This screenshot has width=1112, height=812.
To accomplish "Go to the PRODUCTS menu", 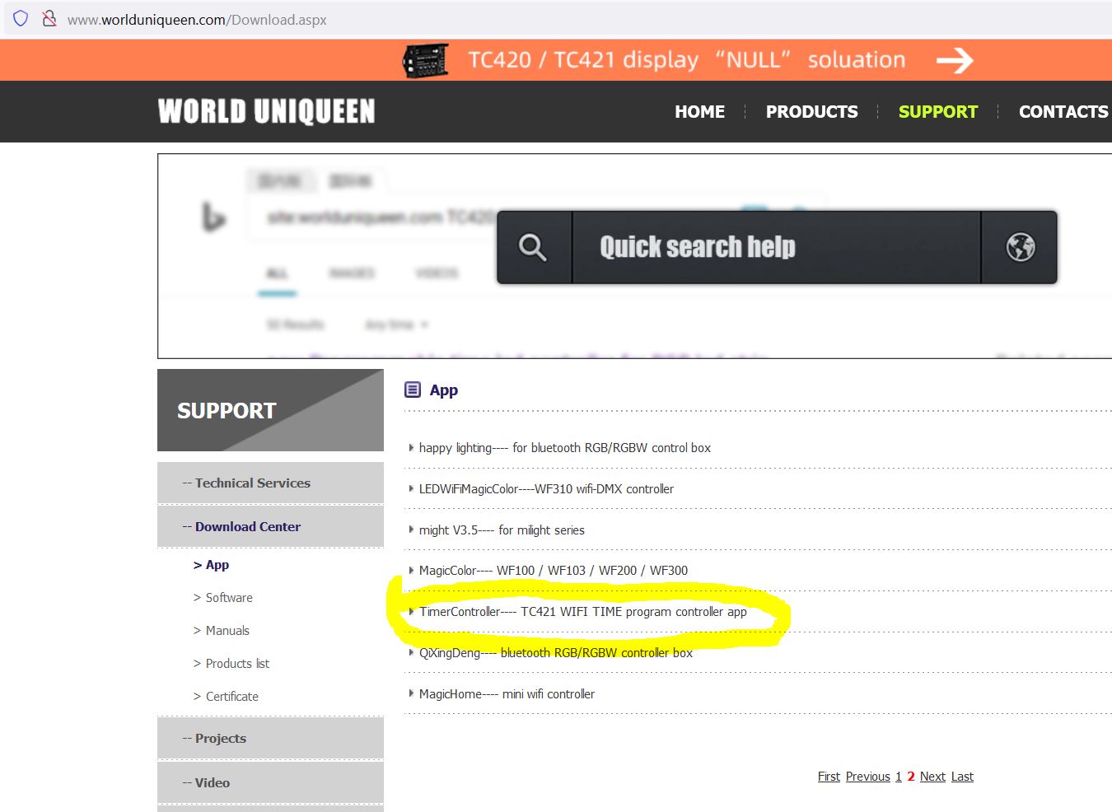I will click(811, 111).
